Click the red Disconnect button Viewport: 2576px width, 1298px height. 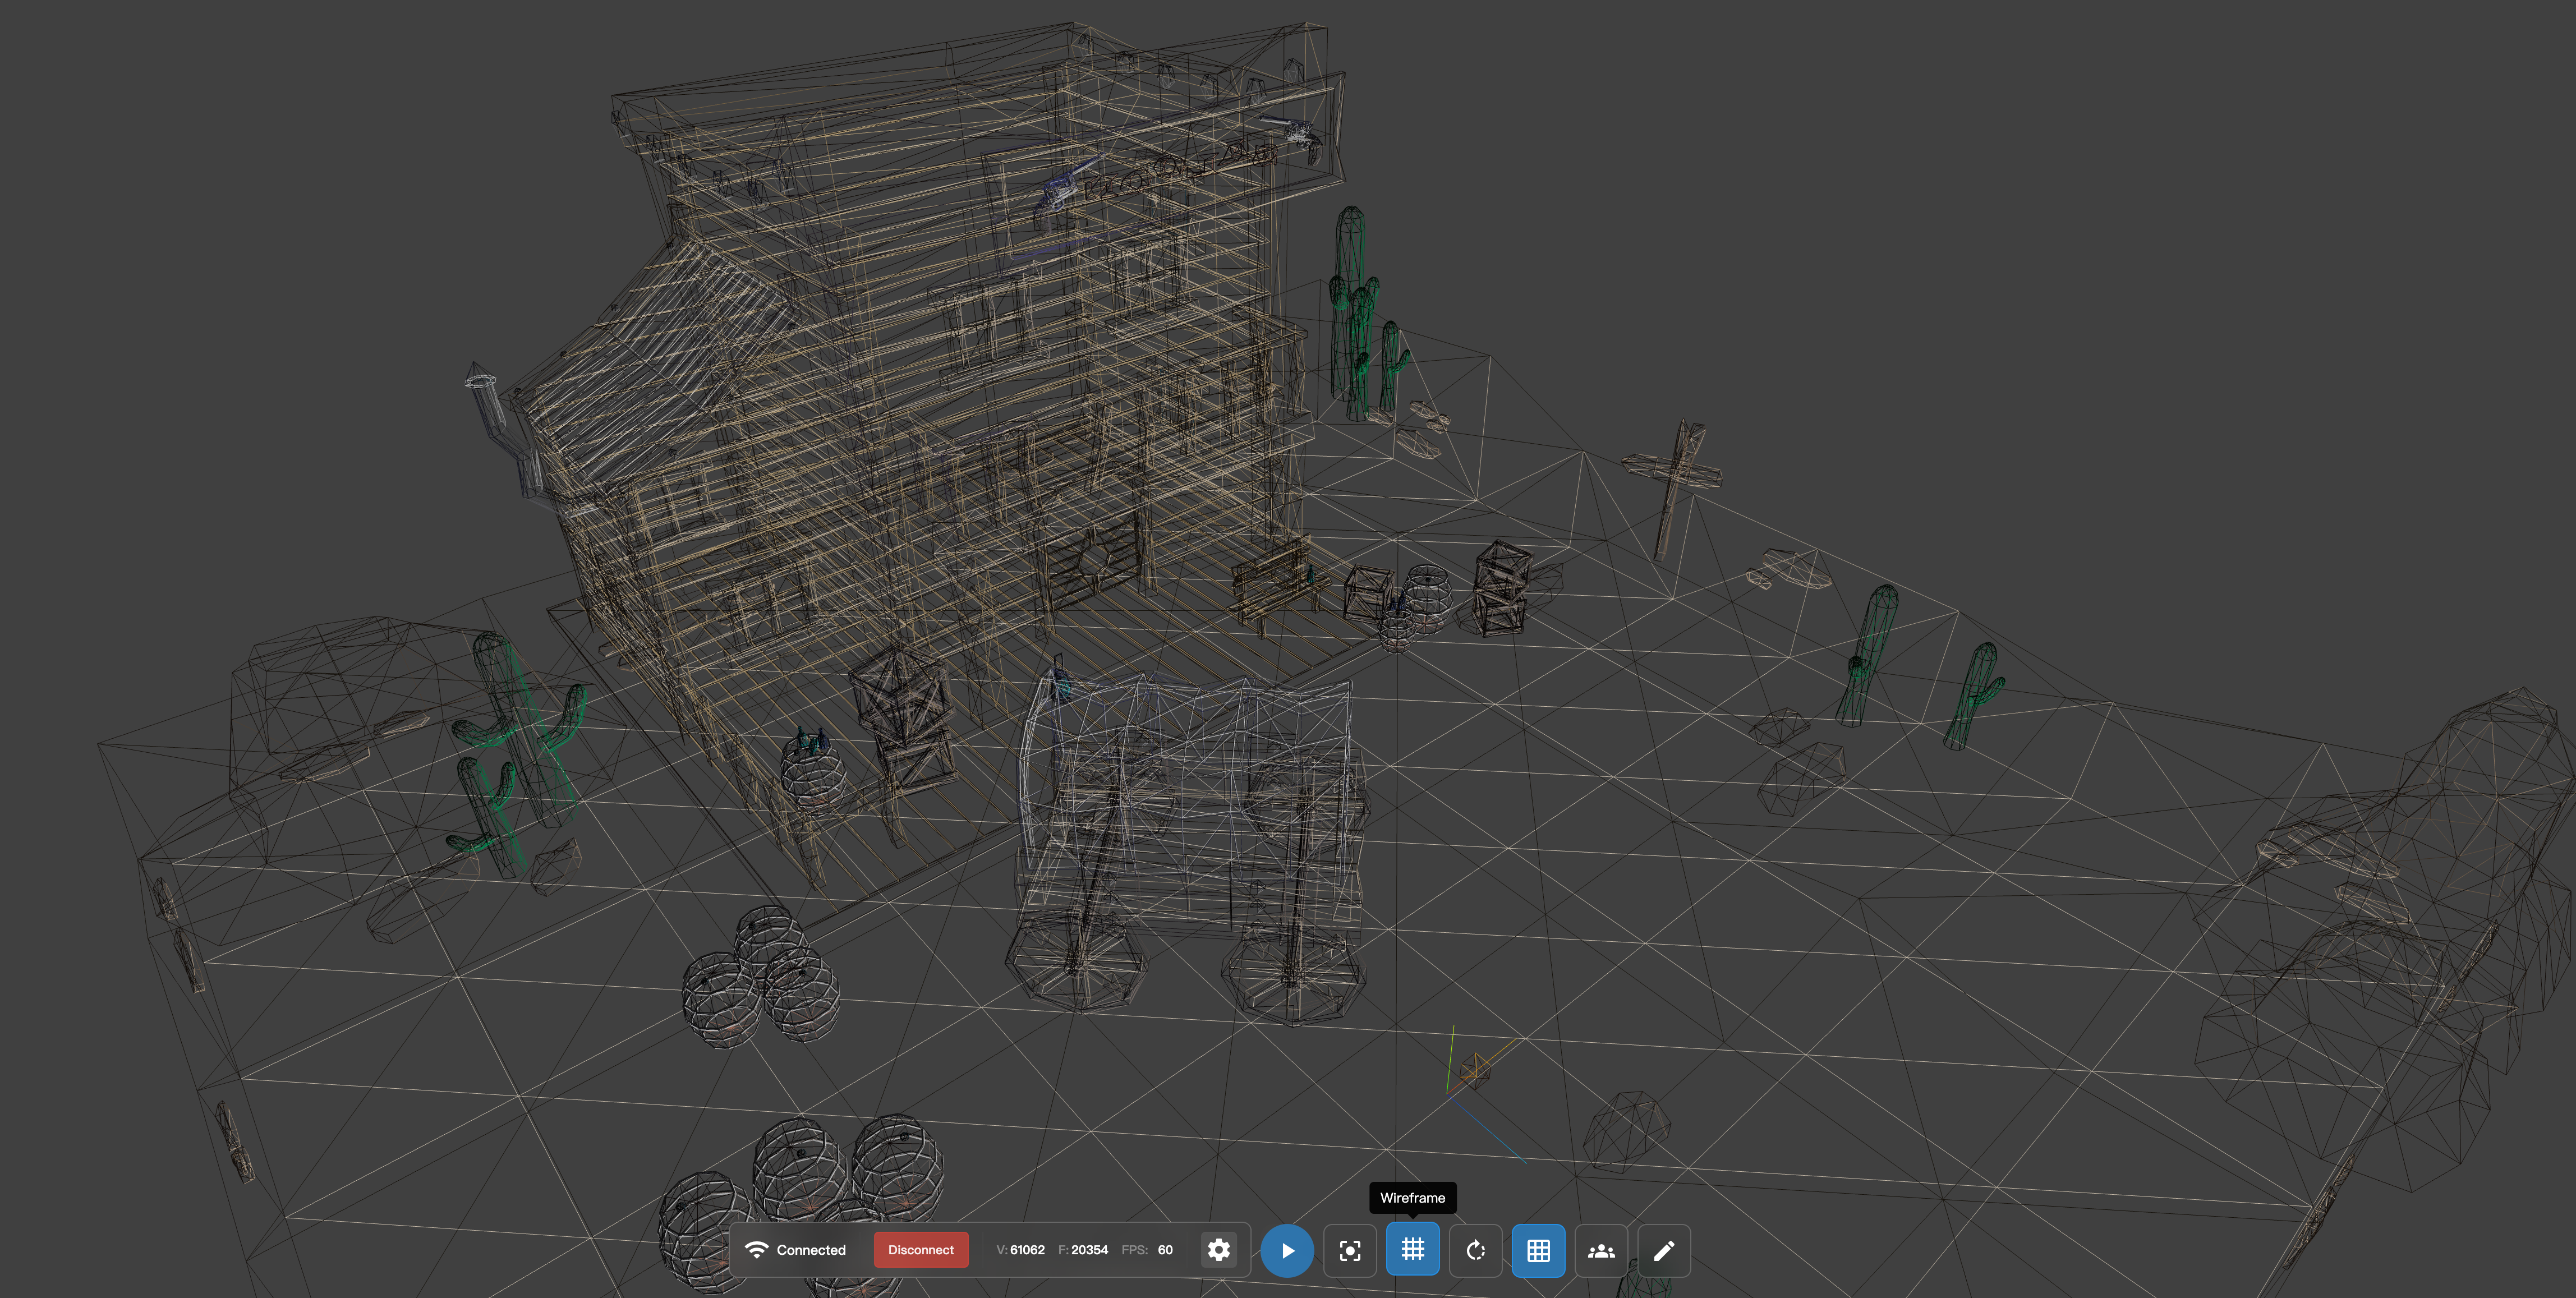pos(920,1250)
